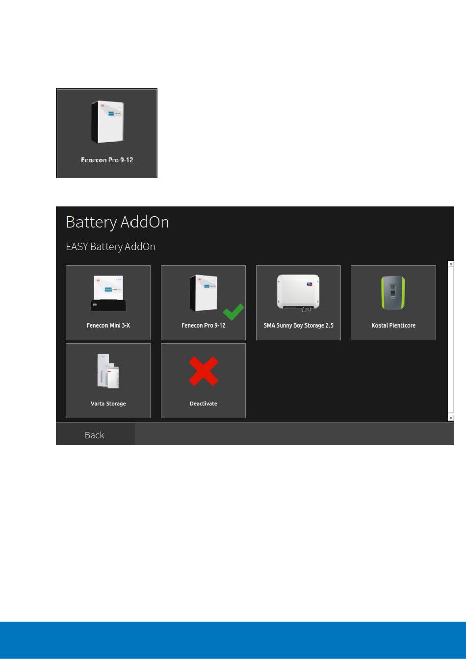Select the Fenecon Mini 3-X device image
This screenshot has width=466, height=659.
tap(108, 294)
